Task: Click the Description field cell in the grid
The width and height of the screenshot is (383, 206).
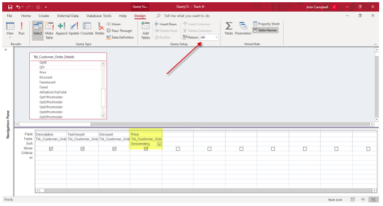Action: click(x=51, y=134)
